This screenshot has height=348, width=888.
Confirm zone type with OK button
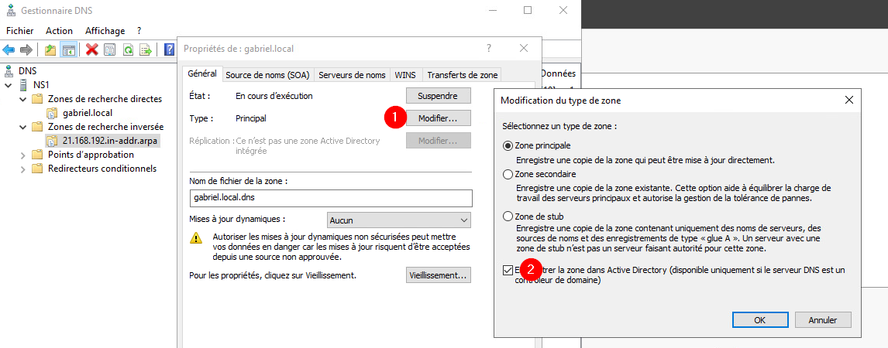(x=759, y=319)
